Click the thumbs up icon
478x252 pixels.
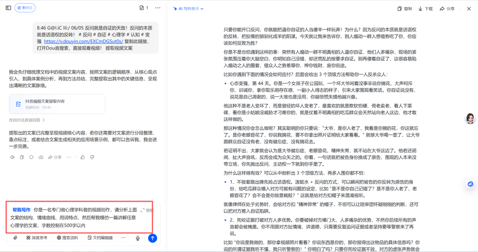[x=83, y=157]
